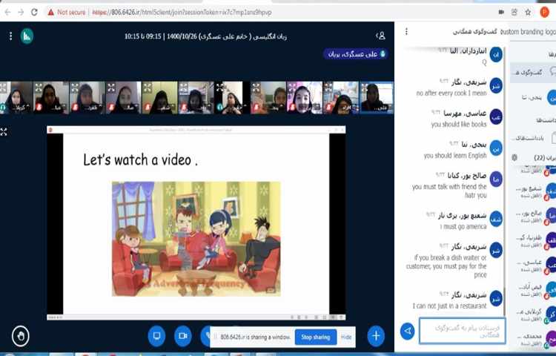Open the Not secure site warning
This screenshot has height=356, width=556.
[x=67, y=12]
